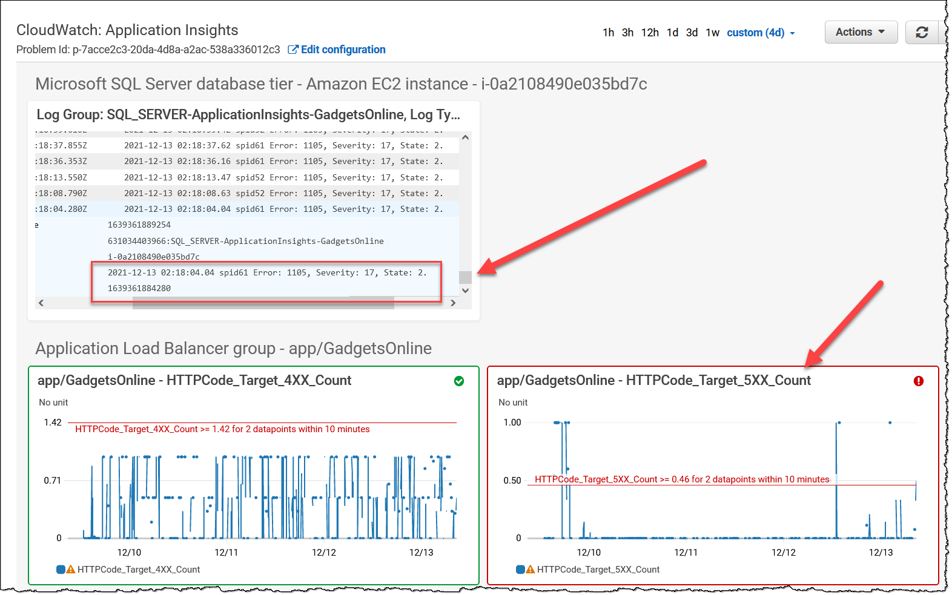Open the custom (4d) range dropdown

coord(761,33)
